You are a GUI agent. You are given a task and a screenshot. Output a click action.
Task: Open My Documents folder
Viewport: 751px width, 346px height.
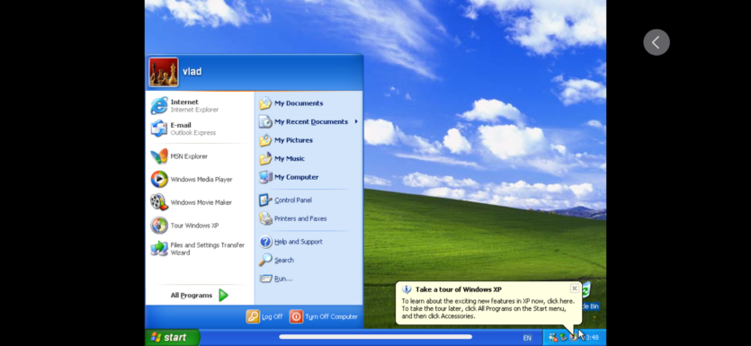point(308,103)
